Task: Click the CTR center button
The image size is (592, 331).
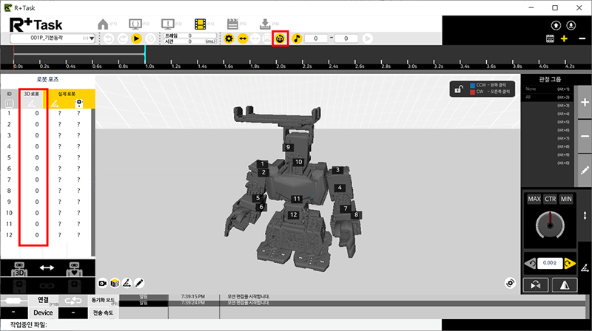Action: tap(550, 199)
